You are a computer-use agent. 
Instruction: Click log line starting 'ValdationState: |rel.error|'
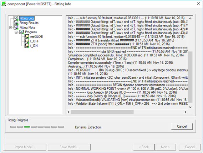[x=128, y=104]
